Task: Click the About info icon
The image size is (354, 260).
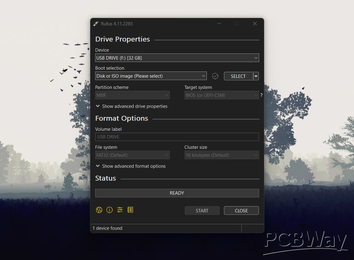Action: click(x=109, y=210)
